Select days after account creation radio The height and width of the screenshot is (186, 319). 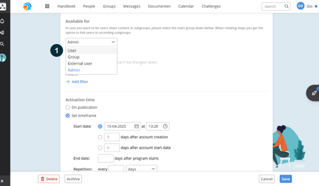click(x=100, y=137)
